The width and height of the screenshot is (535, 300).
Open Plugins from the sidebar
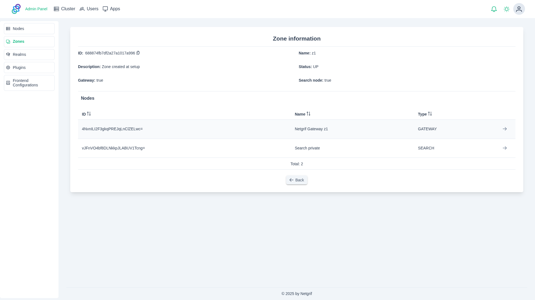click(x=29, y=67)
